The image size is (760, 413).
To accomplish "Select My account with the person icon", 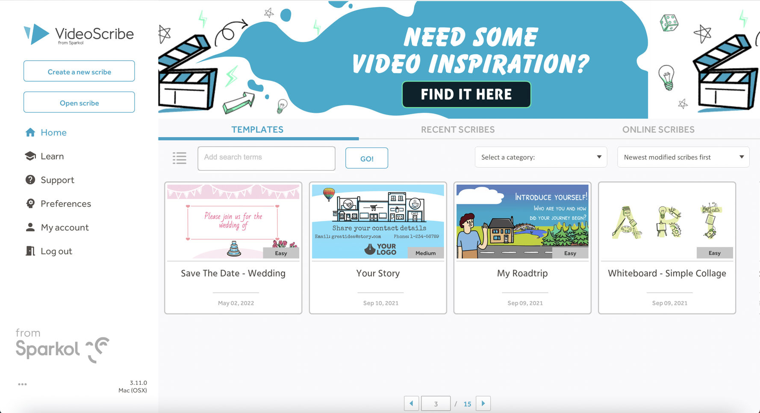I will click(30, 227).
